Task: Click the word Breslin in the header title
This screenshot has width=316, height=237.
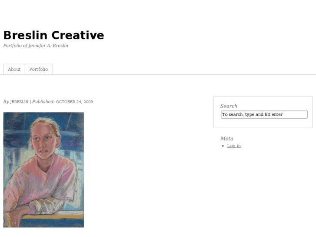Action: [x=25, y=35]
